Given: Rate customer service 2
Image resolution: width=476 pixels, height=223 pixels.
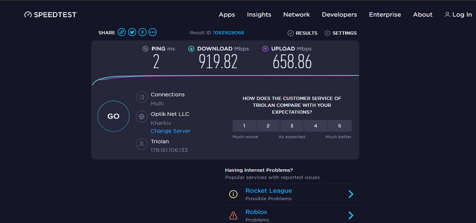Looking at the screenshot, I should point(268,126).
